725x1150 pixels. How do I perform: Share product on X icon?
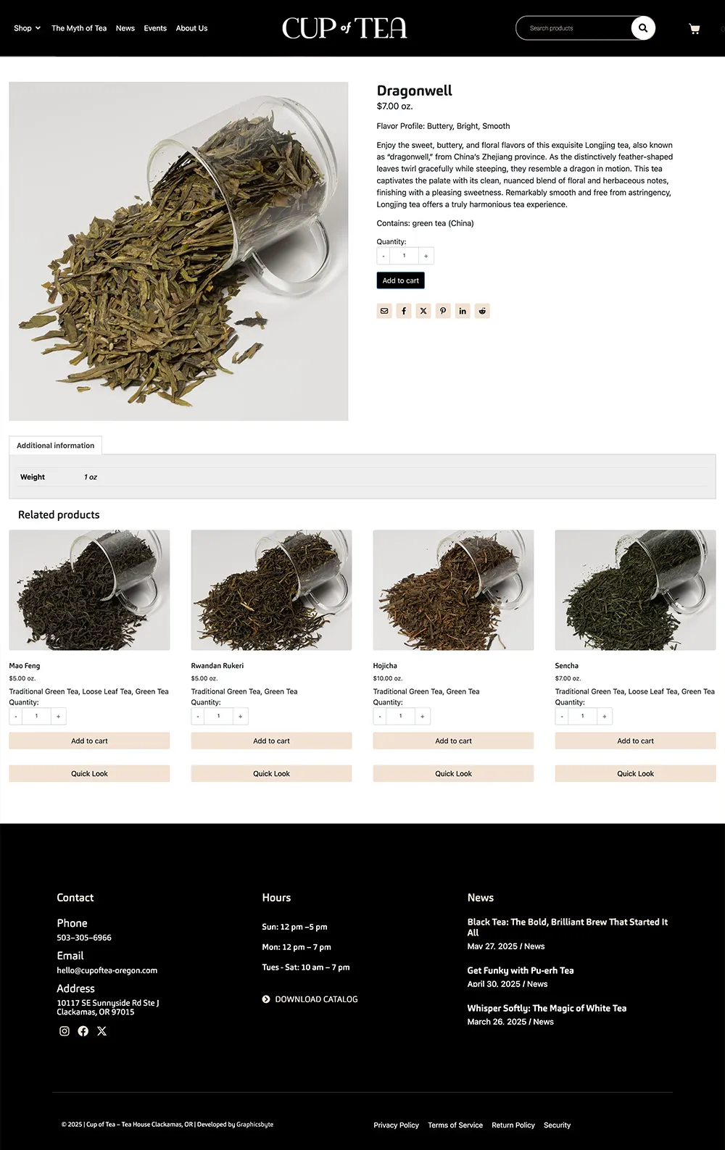click(x=423, y=311)
